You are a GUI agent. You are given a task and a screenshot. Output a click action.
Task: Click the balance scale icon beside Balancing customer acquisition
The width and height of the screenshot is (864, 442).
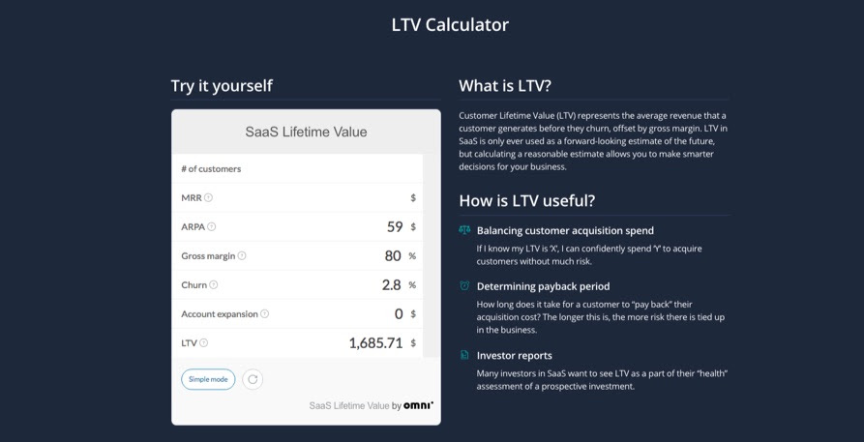[464, 230]
